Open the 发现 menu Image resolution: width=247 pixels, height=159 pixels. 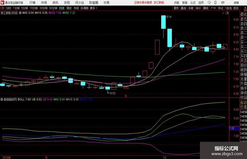67,3
